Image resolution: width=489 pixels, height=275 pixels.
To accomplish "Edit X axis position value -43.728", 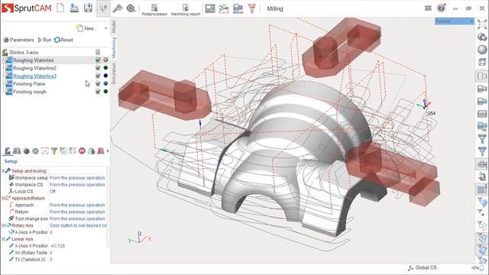I will pyautogui.click(x=57, y=246).
